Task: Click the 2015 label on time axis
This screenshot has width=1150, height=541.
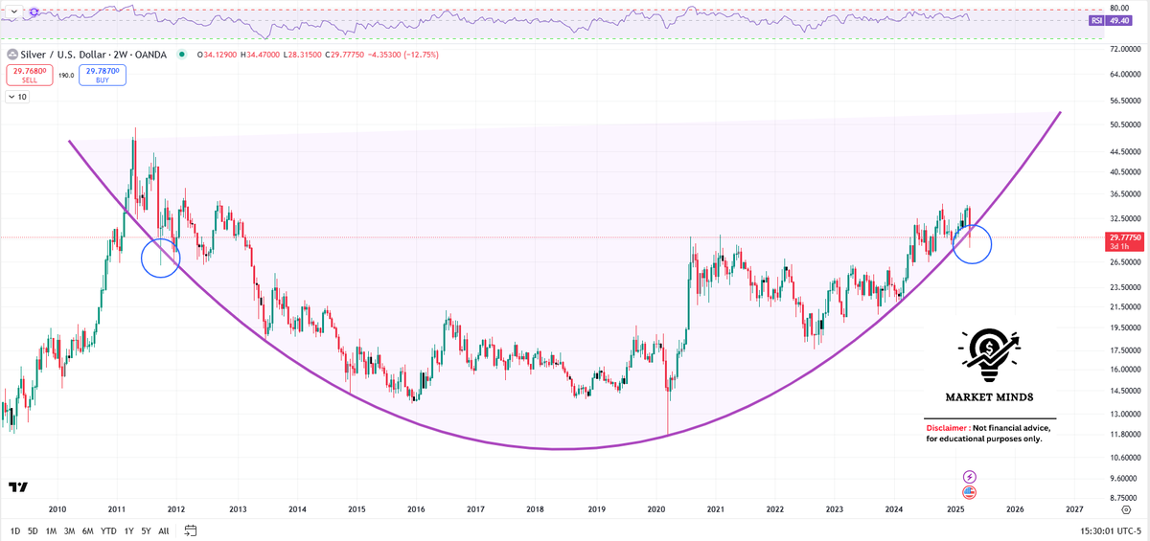Action: tap(356, 508)
